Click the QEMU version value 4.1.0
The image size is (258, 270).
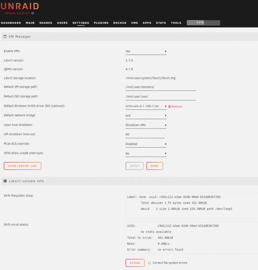click(129, 69)
